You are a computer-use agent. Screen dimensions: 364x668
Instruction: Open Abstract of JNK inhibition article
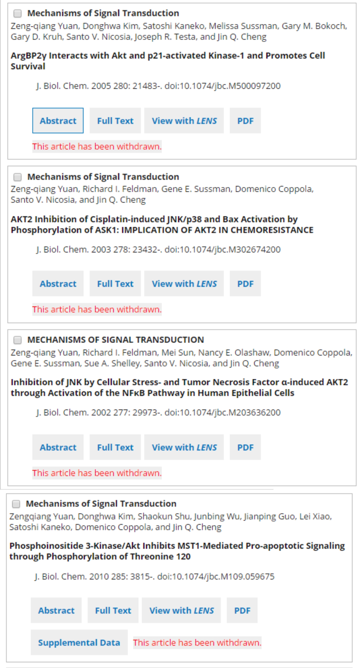pos(58,447)
